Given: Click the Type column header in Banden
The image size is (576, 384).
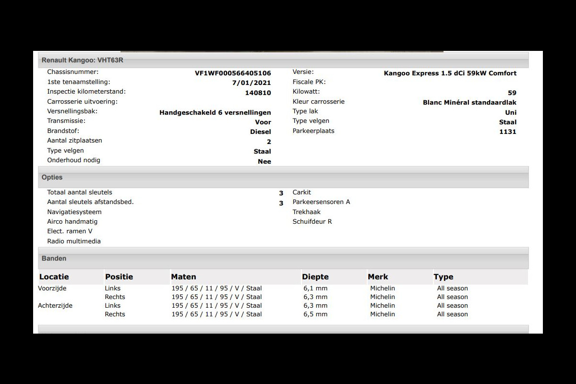Looking at the screenshot, I should (443, 277).
